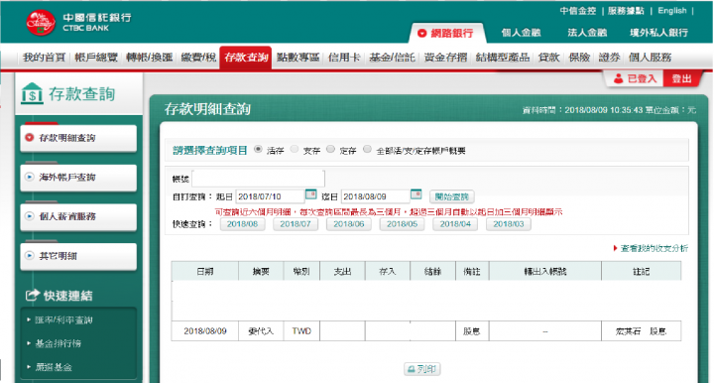Click the 已登入 user icon
This screenshot has height=383, width=714.
click(x=618, y=78)
